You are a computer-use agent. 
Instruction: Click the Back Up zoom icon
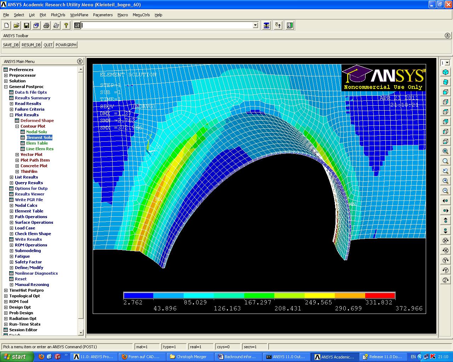(446, 171)
